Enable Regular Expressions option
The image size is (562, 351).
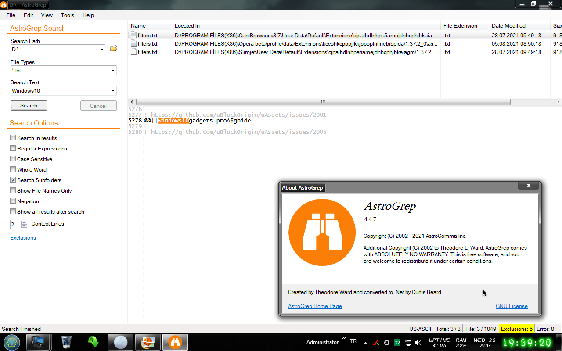coord(13,148)
